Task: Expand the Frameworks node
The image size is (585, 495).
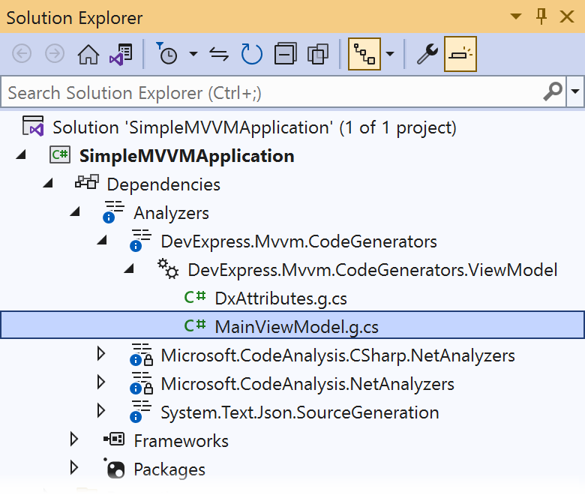Action: pyautogui.click(x=73, y=439)
